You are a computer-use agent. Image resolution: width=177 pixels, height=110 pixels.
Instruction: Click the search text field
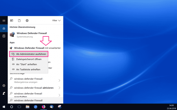pos(36,101)
